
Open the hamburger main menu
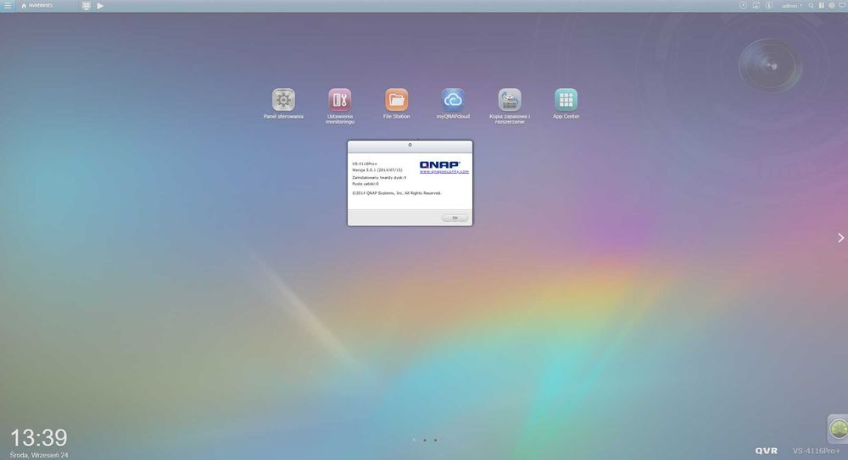point(8,5)
